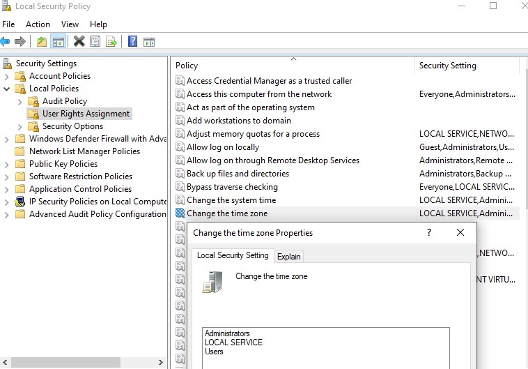
Task: Click the Back arrow toolbar icon
Action: pyautogui.click(x=6, y=42)
